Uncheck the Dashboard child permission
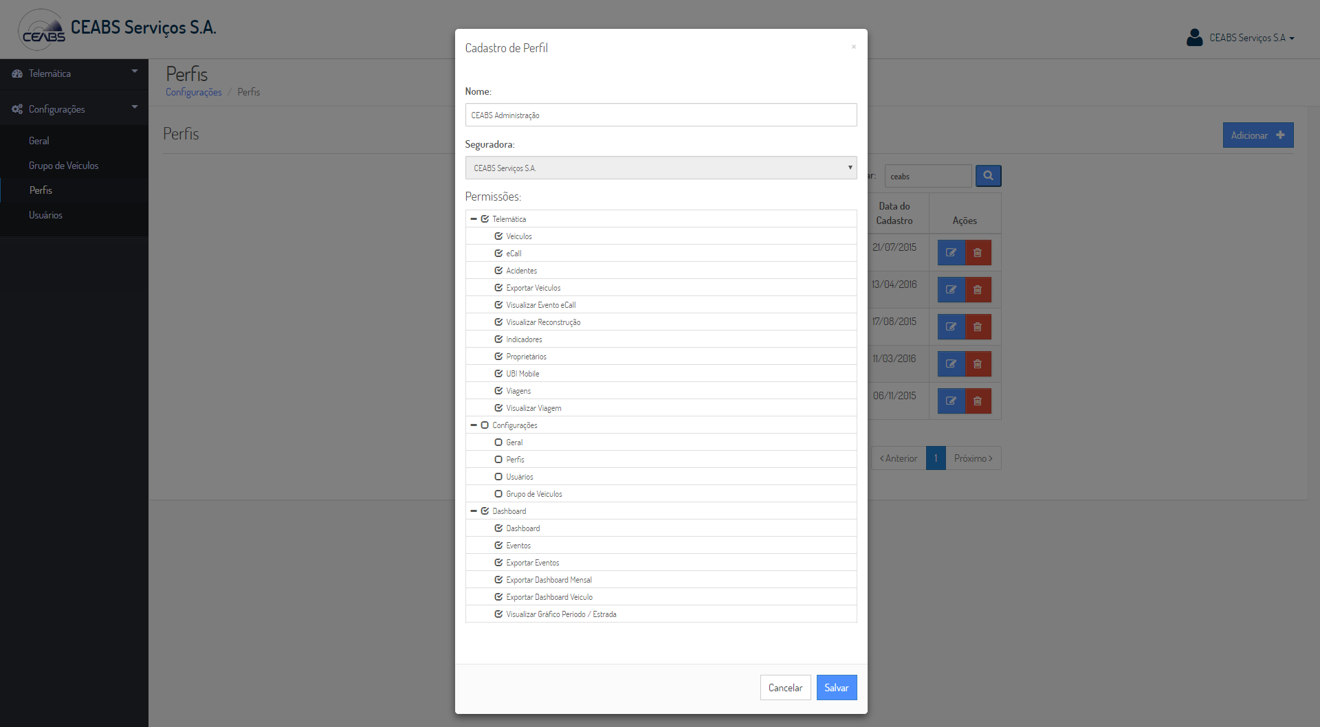 [498, 528]
